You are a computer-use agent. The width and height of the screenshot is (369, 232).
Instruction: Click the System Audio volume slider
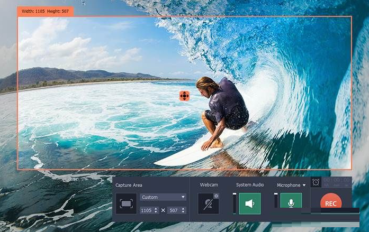click(x=235, y=203)
